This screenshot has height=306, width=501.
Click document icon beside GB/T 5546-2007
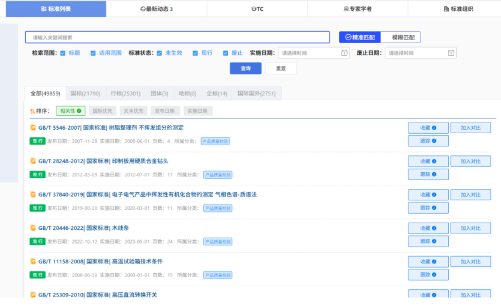pos(33,128)
